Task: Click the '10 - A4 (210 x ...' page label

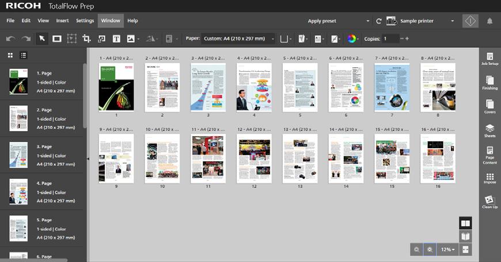Action: click(162, 129)
